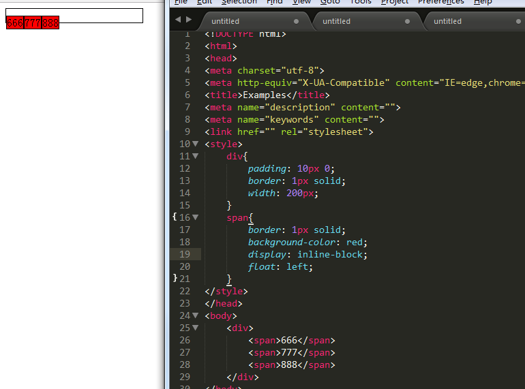Collapse the div element fold arrow on line 25
This screenshot has height=389, width=525.
click(x=196, y=328)
